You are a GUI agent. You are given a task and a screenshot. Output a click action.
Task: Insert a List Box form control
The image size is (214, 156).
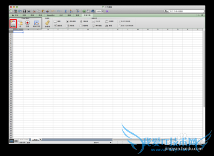pyautogui.click(x=70, y=26)
